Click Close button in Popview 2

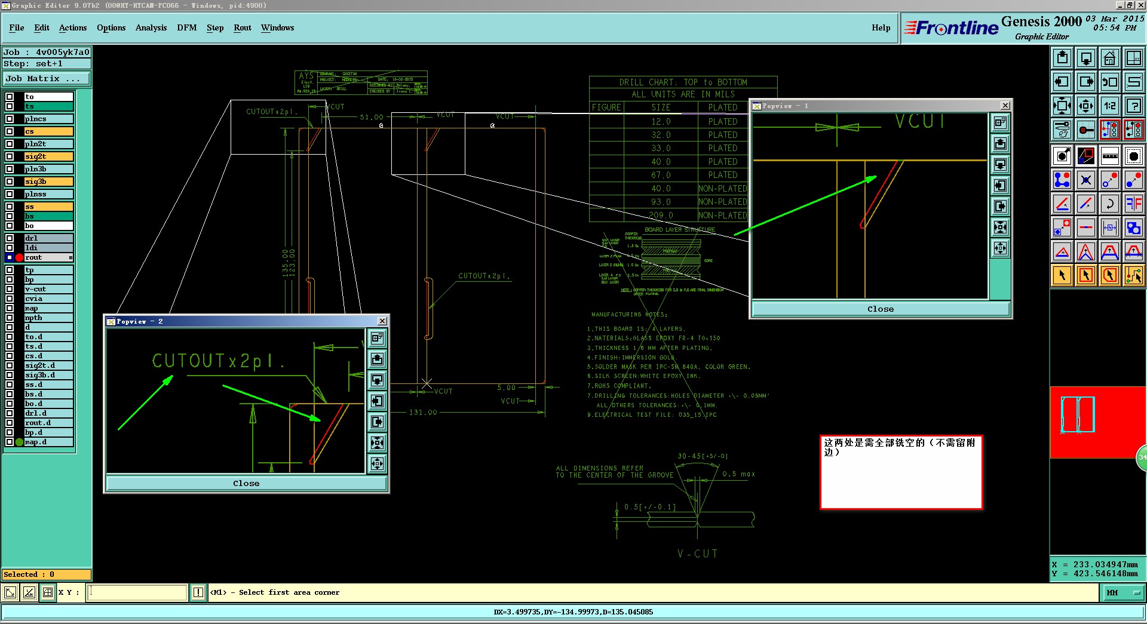click(246, 483)
